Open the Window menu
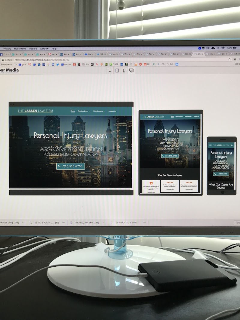Image resolution: width=240 pixels, height=320 pixels. [x=44, y=49]
